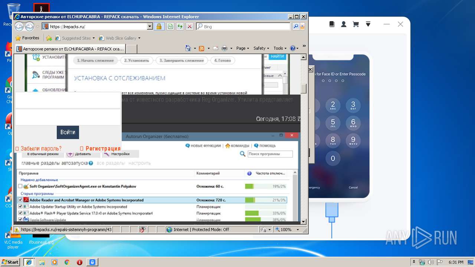This screenshot has height=267, width=475.
Task: Click the Войти login button
Action: click(68, 132)
